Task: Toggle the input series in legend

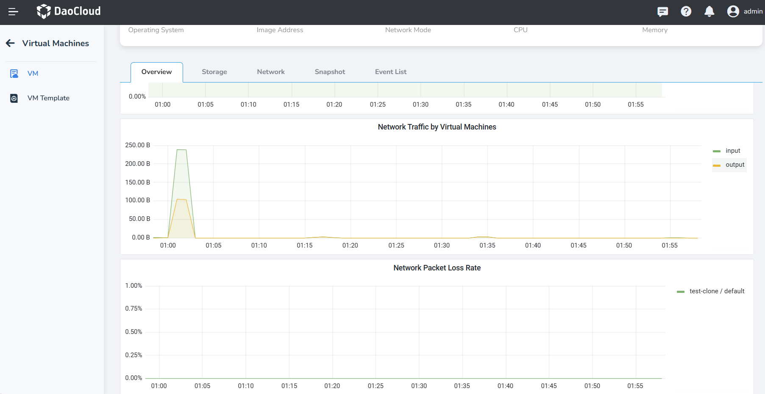Action: (729, 151)
